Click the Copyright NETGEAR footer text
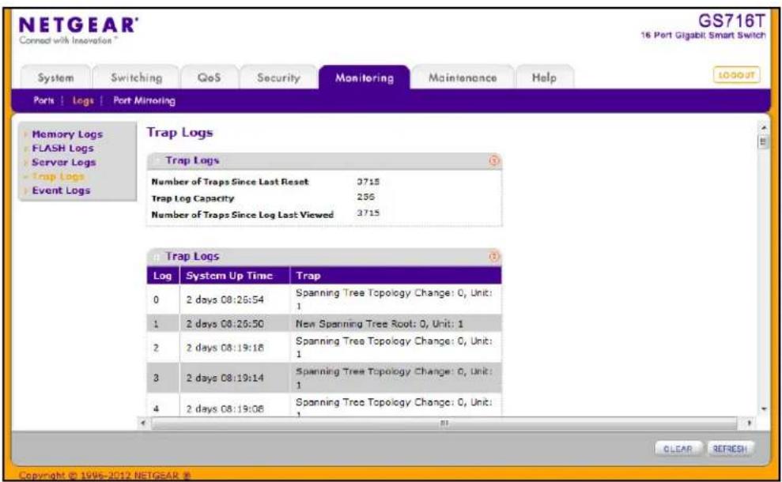Viewport: 782px width, 482px height. click(104, 476)
